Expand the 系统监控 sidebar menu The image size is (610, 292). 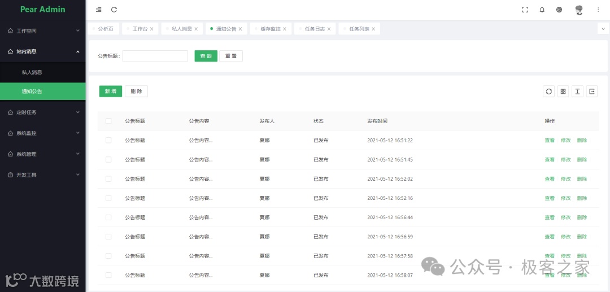[x=43, y=133]
